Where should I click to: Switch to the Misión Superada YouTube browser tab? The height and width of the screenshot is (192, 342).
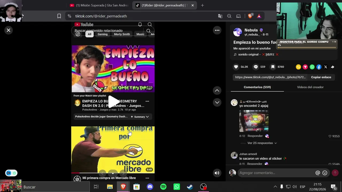click(99, 5)
